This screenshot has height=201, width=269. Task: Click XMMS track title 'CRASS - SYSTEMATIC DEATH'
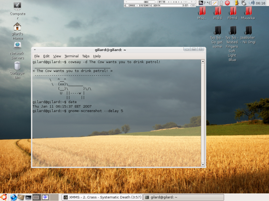click(x=144, y=5)
